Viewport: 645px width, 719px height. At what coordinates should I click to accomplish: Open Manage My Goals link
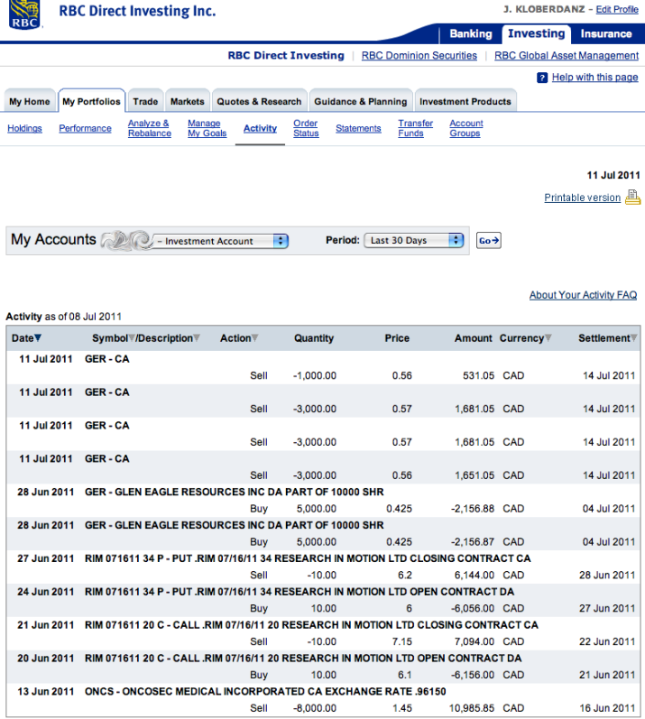click(207, 128)
